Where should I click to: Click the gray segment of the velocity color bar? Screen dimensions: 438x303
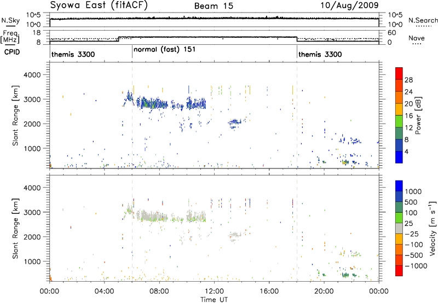[x=399, y=228]
